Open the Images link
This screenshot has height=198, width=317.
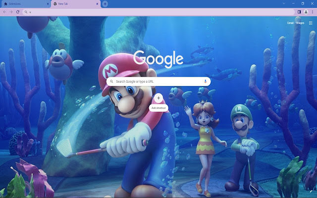[300, 23]
